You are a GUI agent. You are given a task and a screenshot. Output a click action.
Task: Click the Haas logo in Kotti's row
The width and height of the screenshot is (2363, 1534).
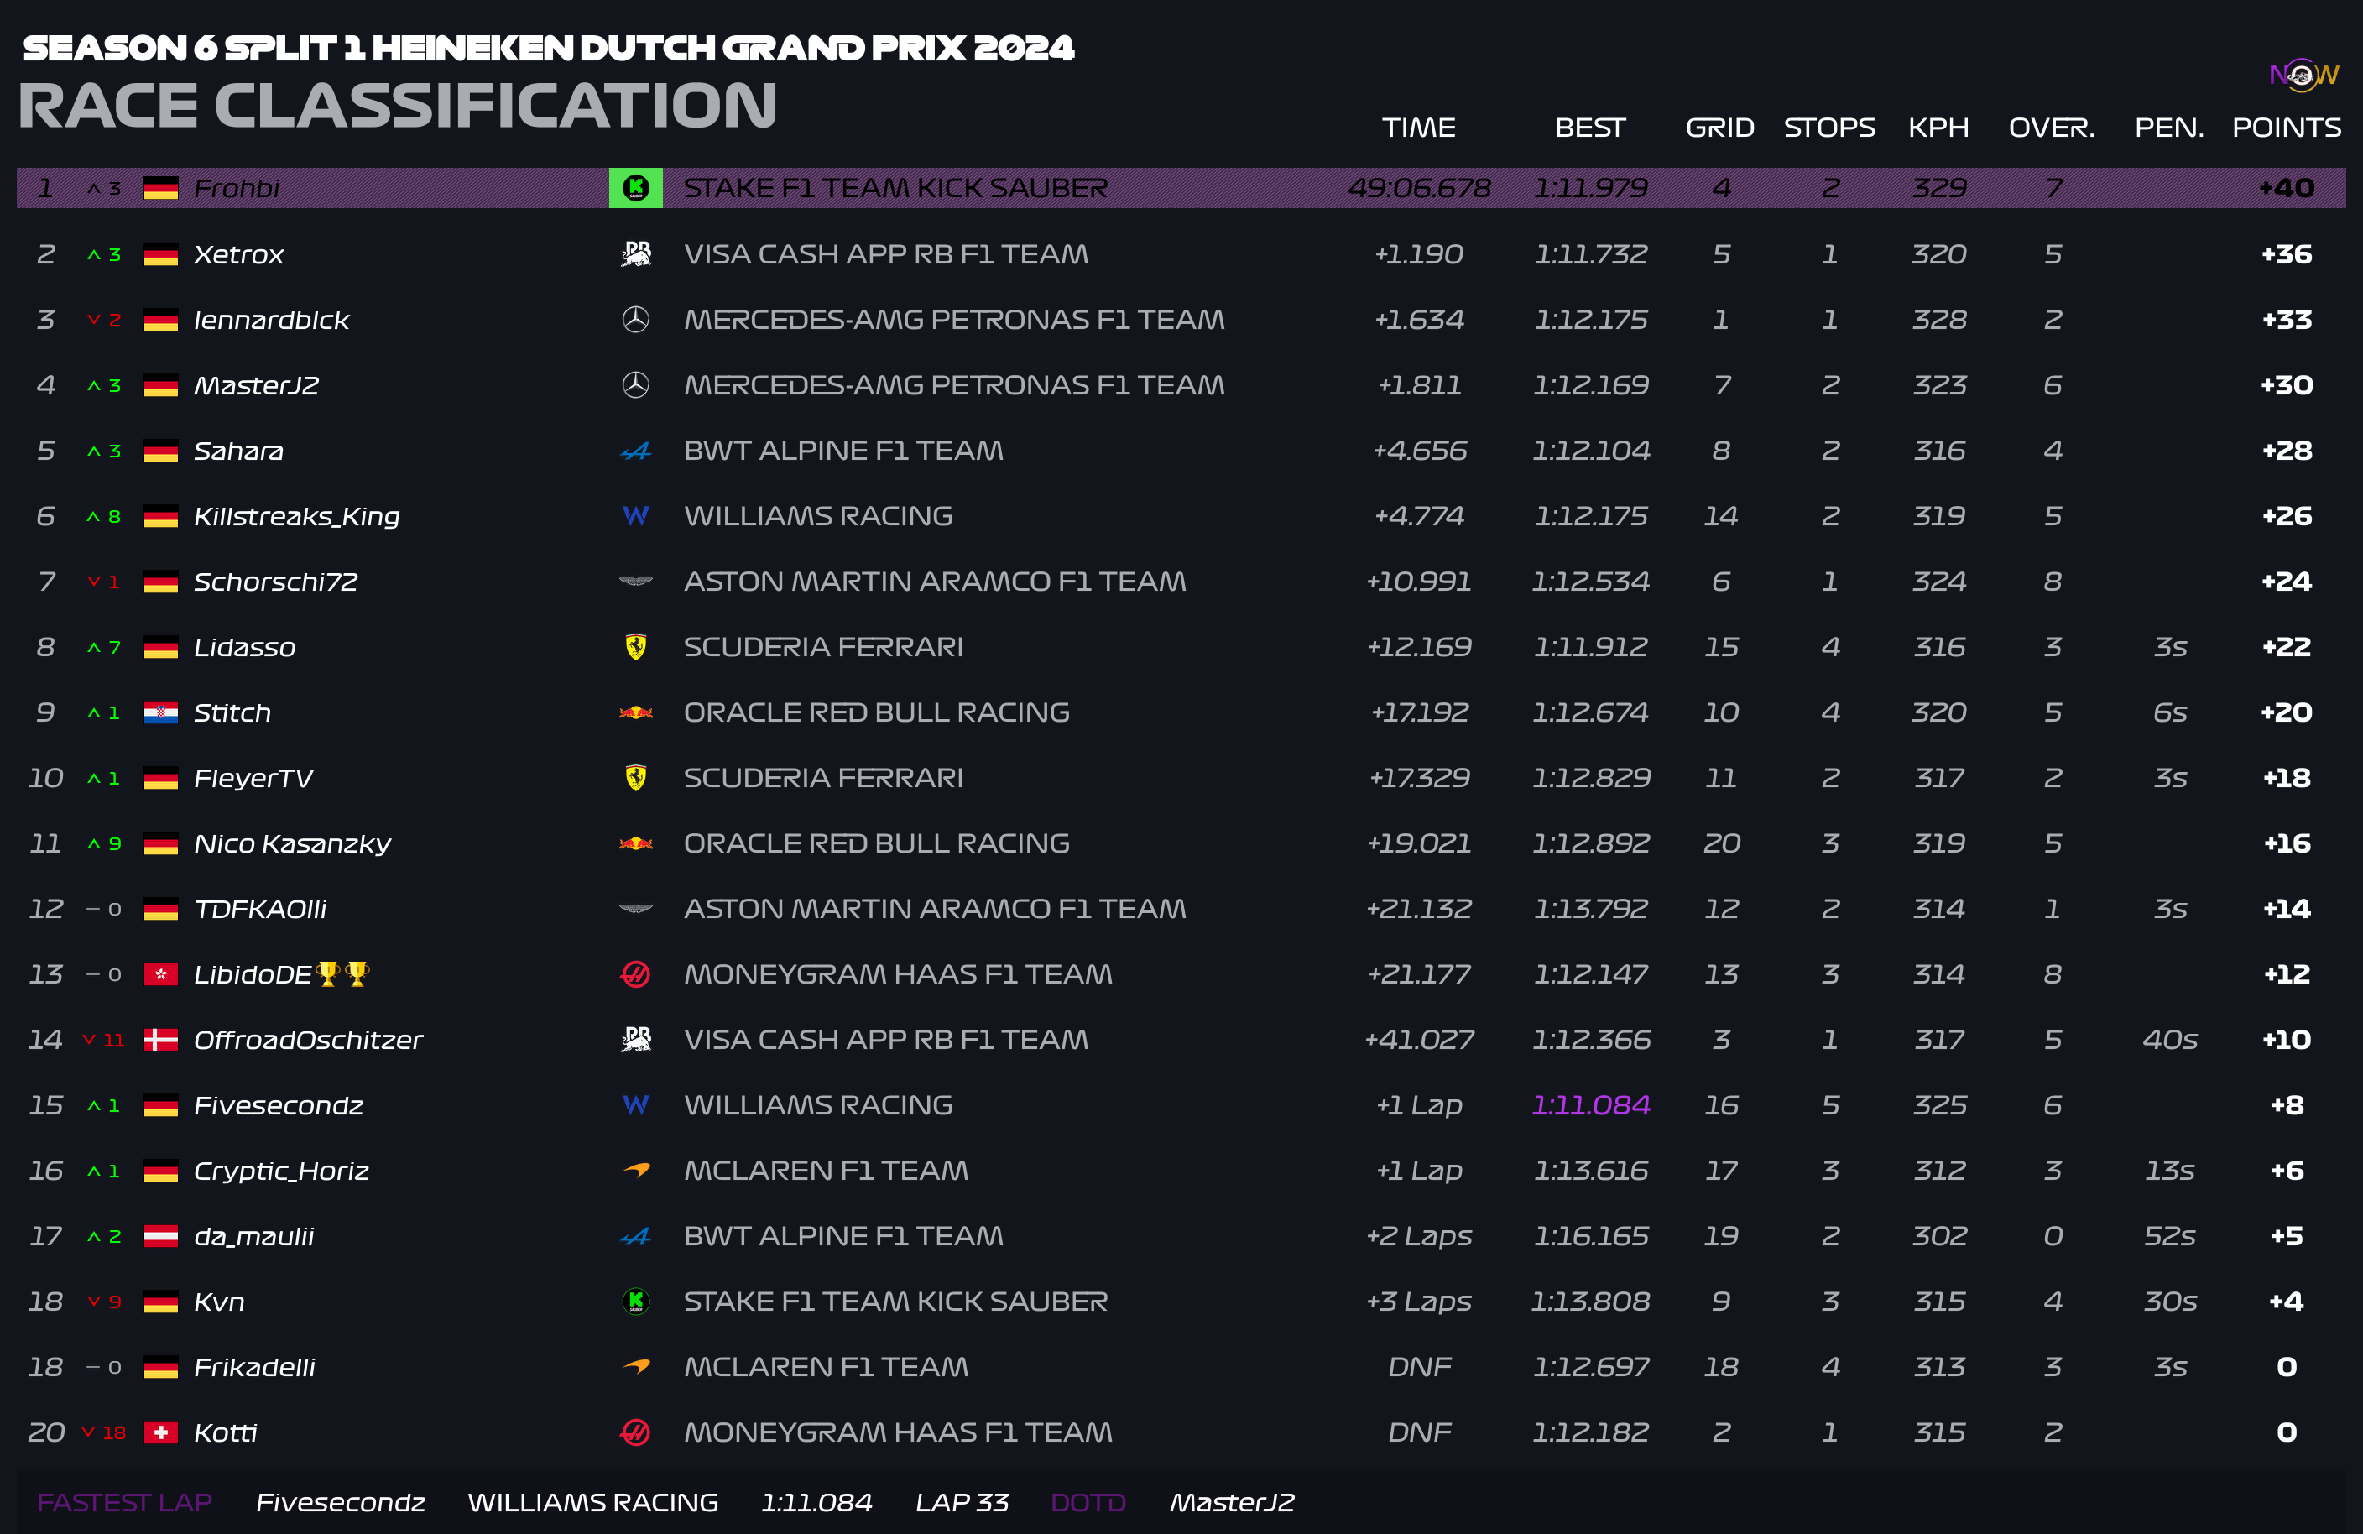[635, 1432]
